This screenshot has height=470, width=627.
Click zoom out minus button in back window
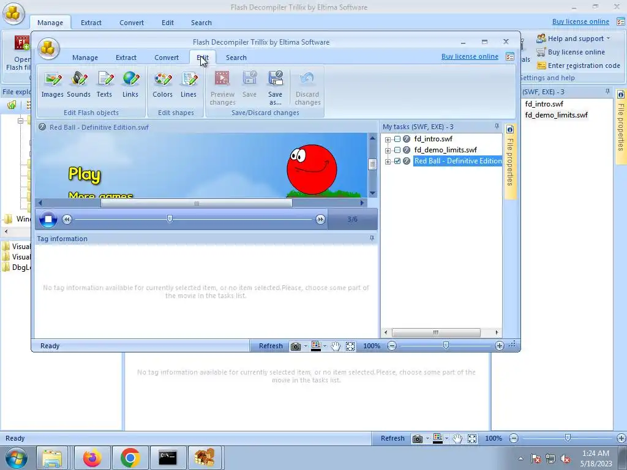tap(514, 438)
